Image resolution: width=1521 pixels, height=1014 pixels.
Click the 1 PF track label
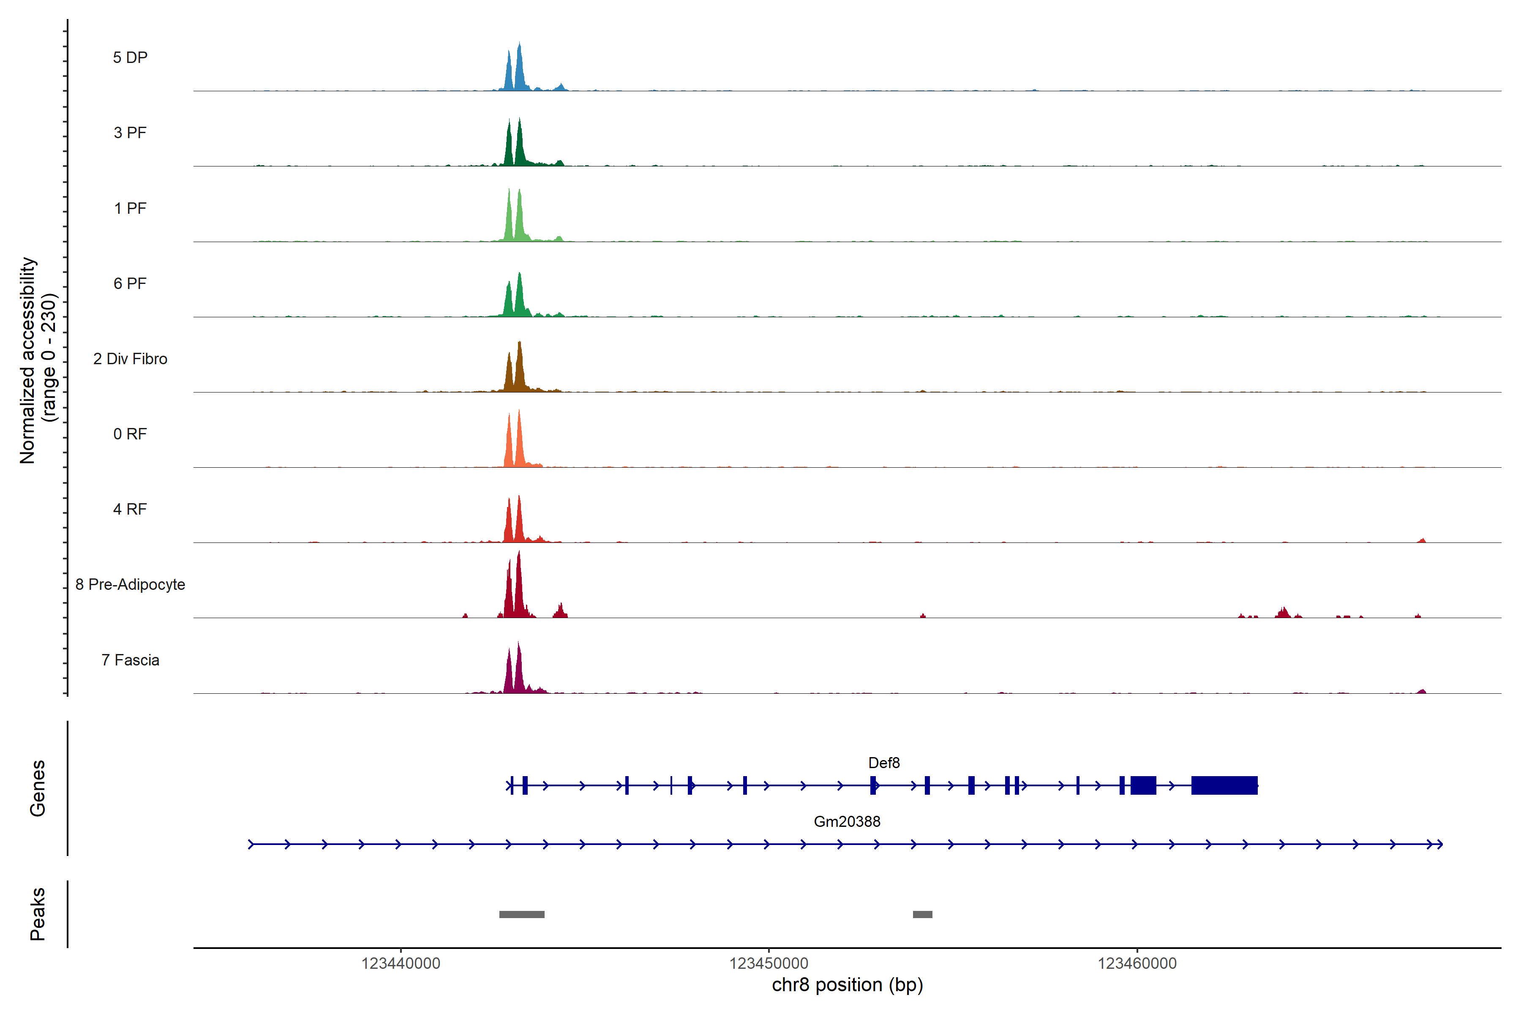(130, 208)
